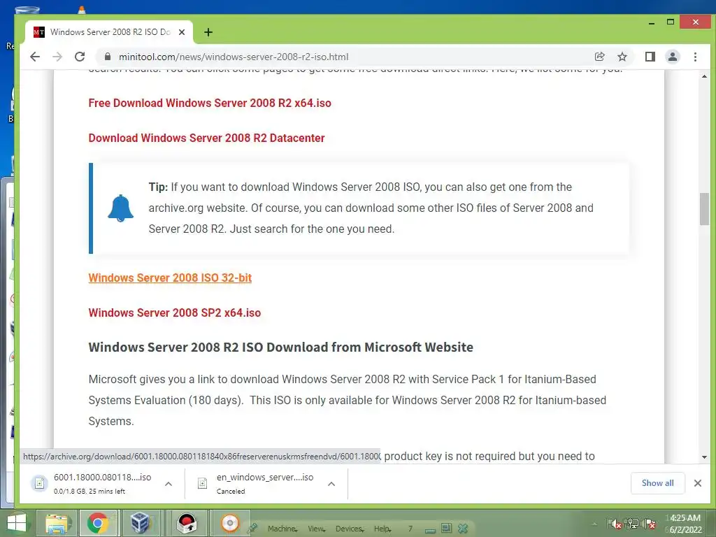Restore VM window from mini toolbar
This screenshot has height=537, width=716.
[x=446, y=529]
